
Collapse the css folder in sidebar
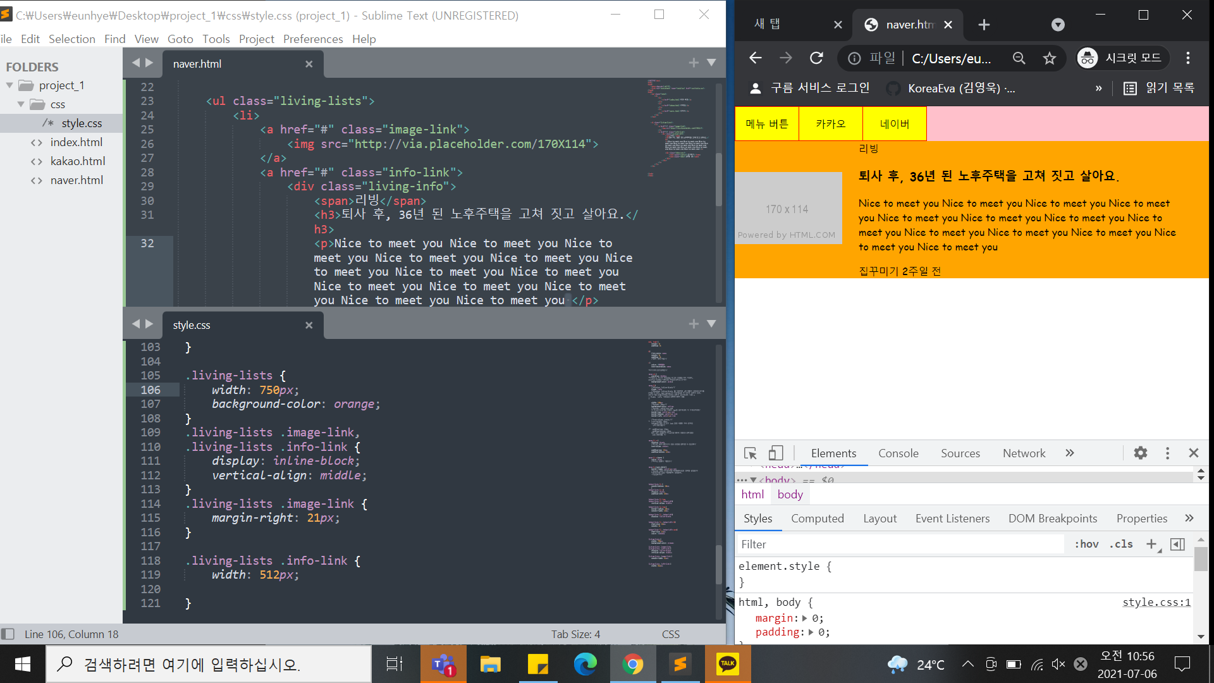(x=21, y=104)
